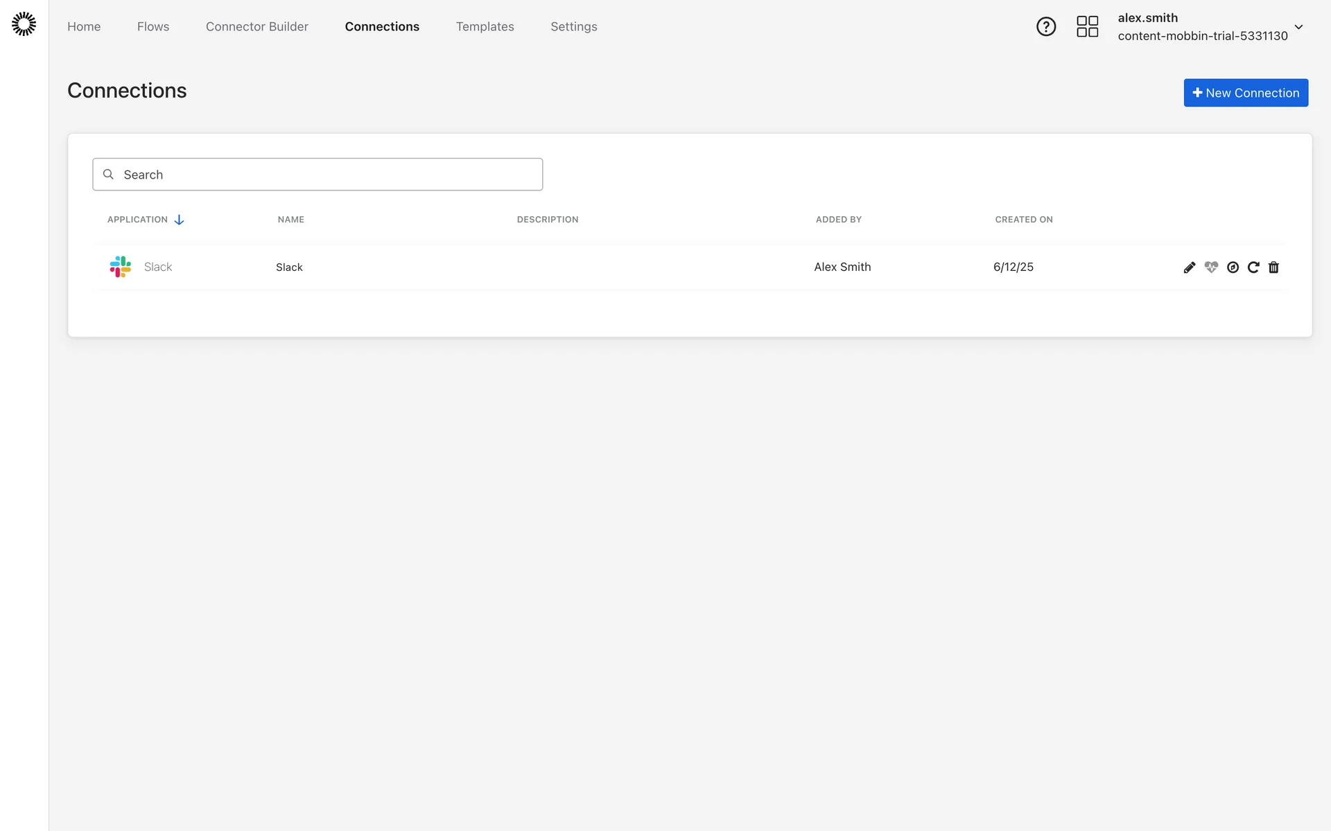1331x831 pixels.
Task: Focus the Search connections field
Action: [x=317, y=175]
